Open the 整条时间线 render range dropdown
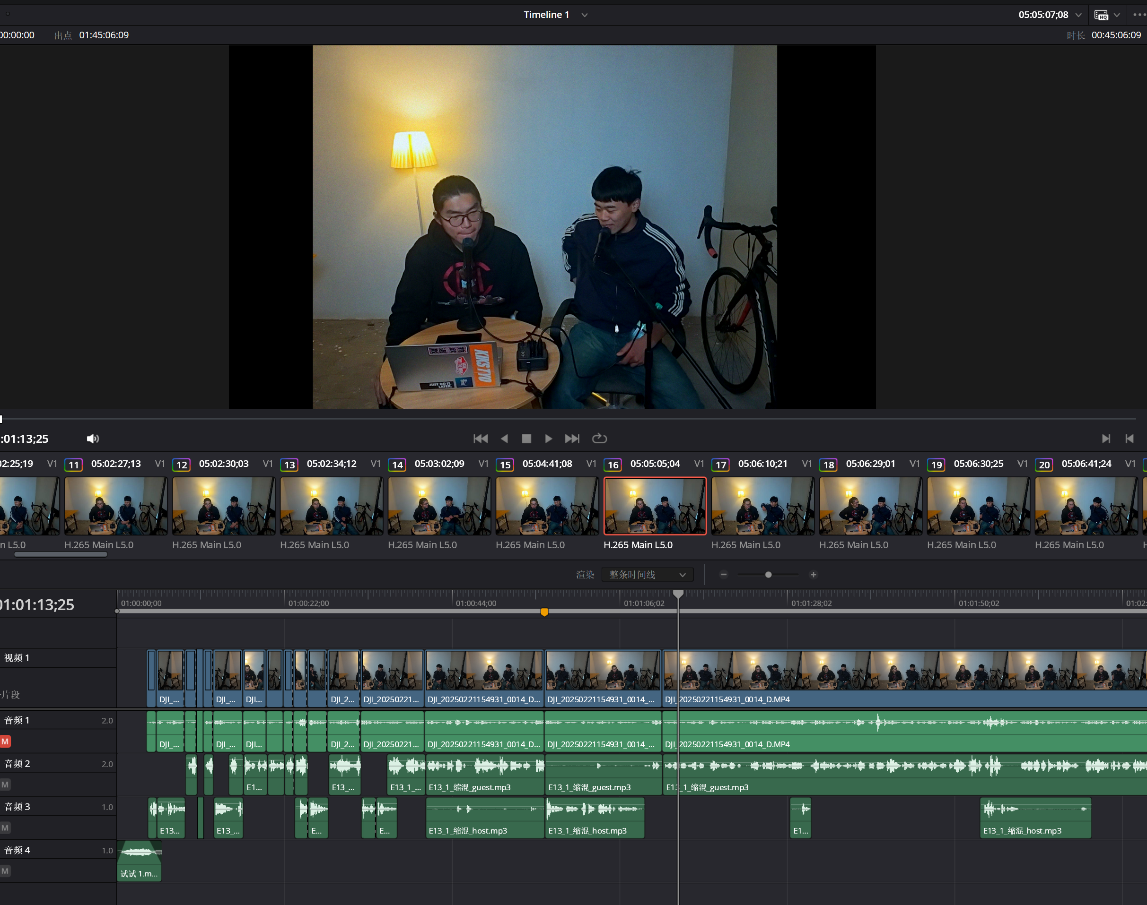Viewport: 1147px width, 905px height. coord(647,574)
